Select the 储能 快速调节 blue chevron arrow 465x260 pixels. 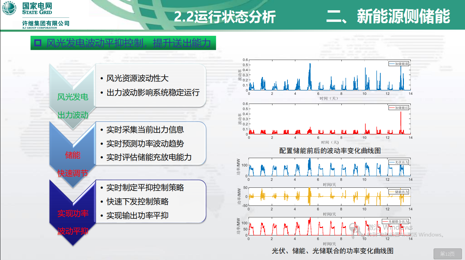point(72,155)
